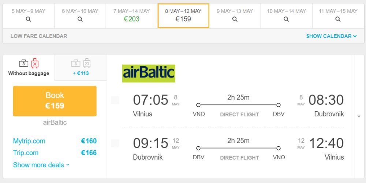Click the airBaltic airline logo
The image size is (366, 183).
(x=149, y=73)
